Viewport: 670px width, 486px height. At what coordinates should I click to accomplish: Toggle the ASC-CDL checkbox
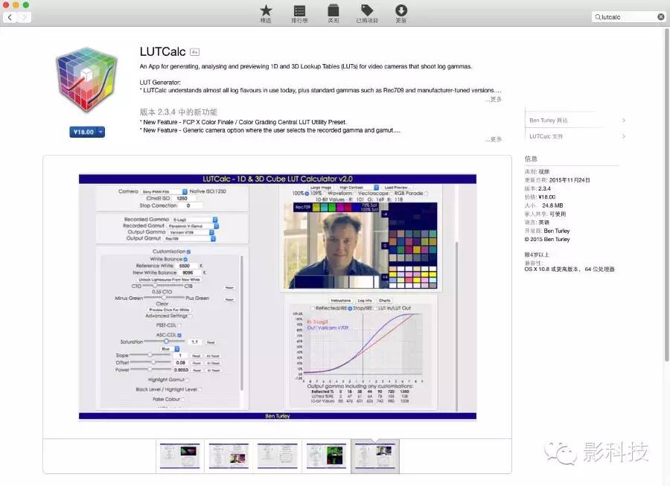pos(179,335)
